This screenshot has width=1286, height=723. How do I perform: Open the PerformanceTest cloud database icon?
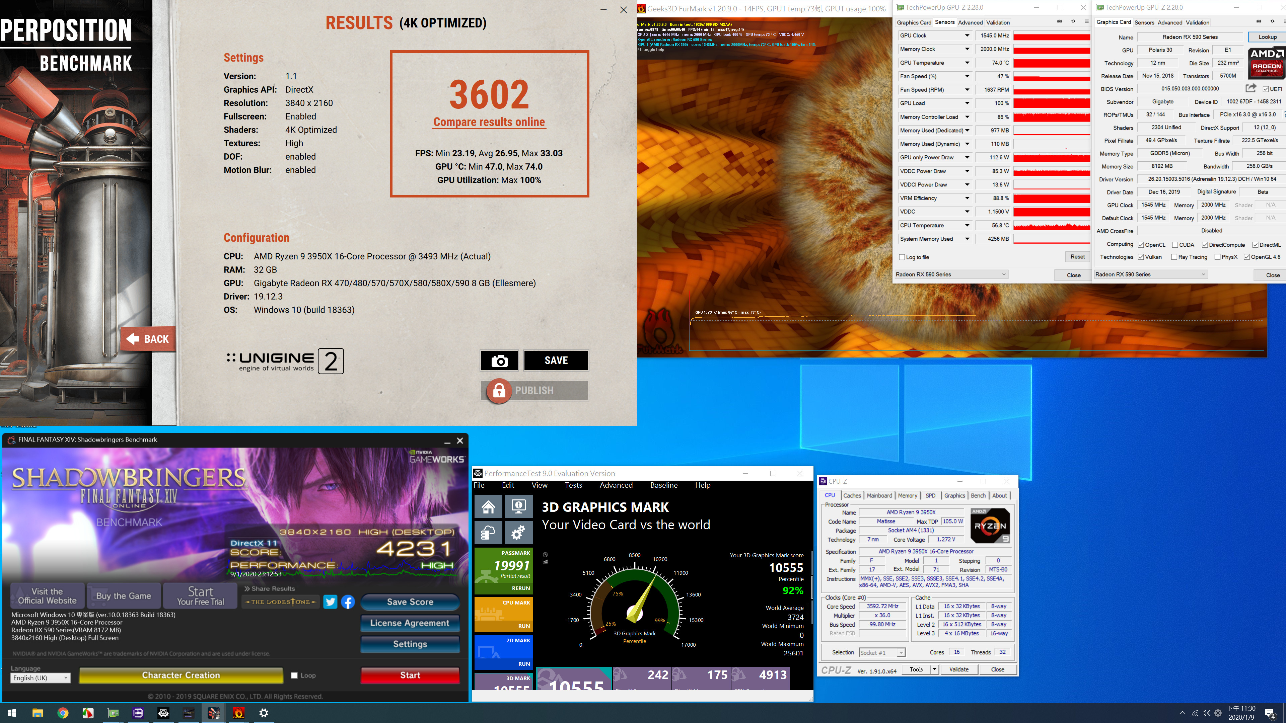[x=488, y=533]
